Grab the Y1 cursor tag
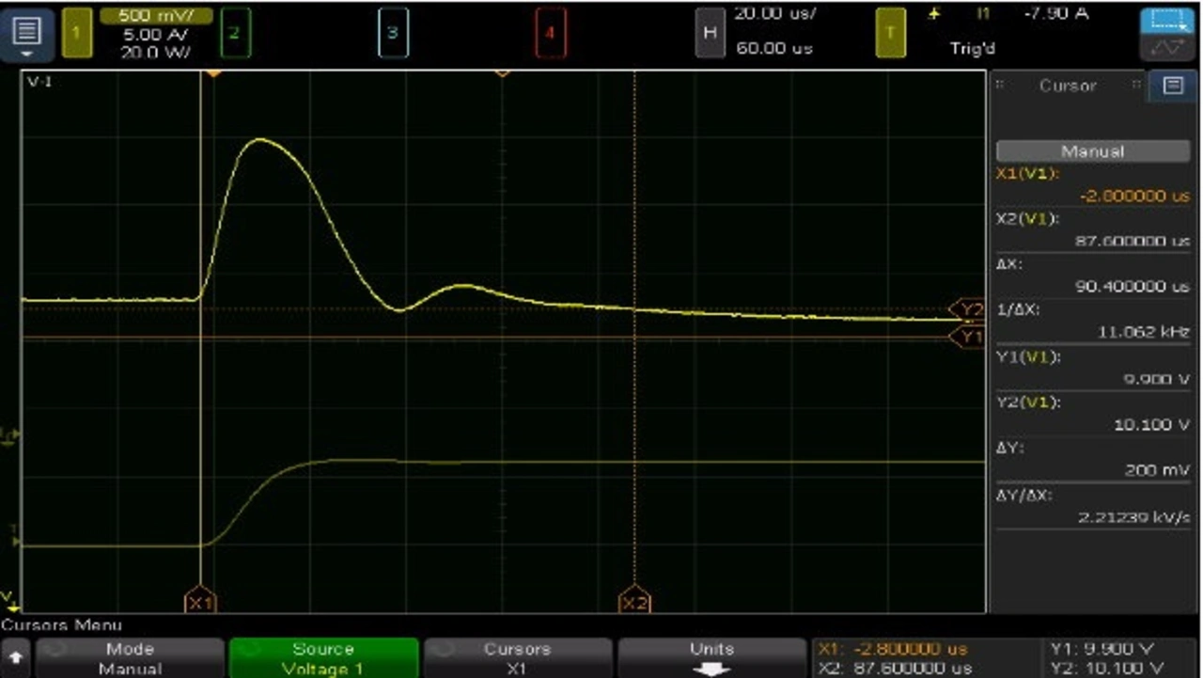The width and height of the screenshot is (1203, 678). click(968, 337)
